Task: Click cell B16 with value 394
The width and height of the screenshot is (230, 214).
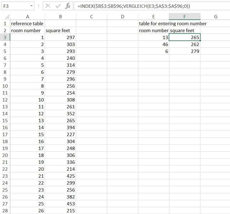Action: [60, 128]
